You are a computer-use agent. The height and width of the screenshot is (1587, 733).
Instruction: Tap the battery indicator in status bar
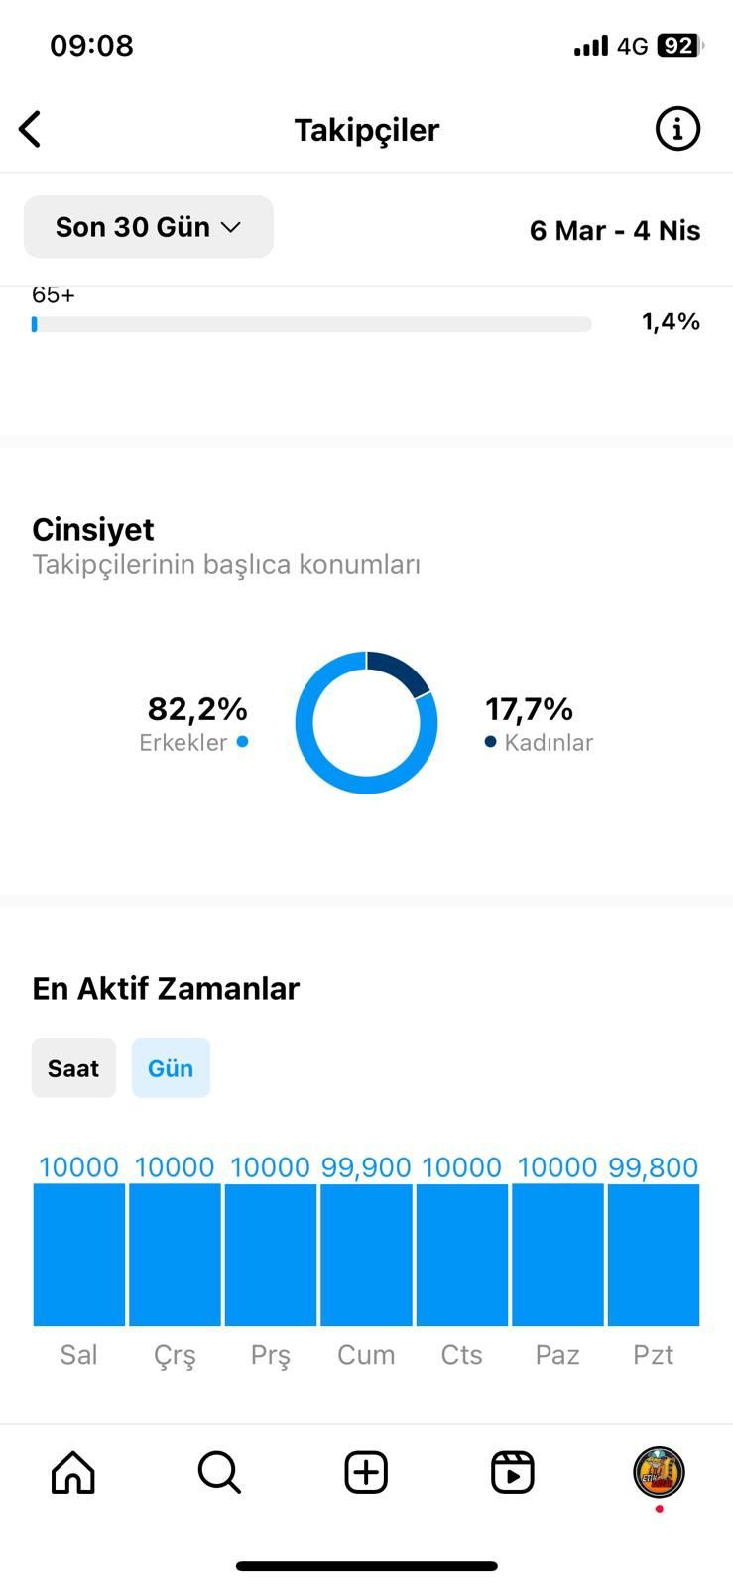(679, 46)
